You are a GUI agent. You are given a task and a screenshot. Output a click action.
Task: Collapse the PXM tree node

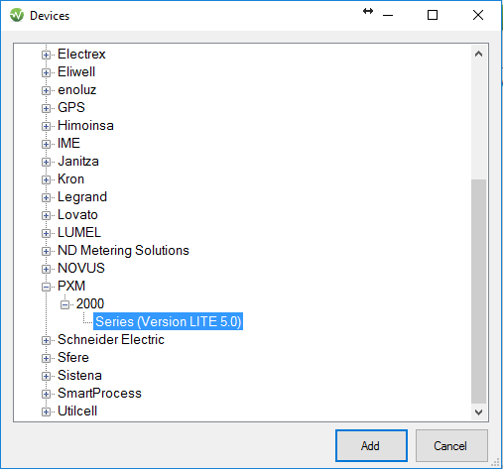coord(46,287)
